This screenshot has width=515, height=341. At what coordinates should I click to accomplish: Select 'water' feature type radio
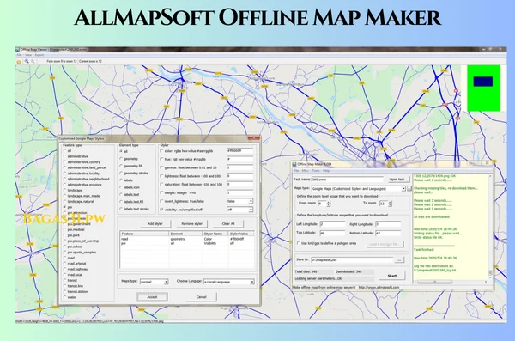[64, 297]
